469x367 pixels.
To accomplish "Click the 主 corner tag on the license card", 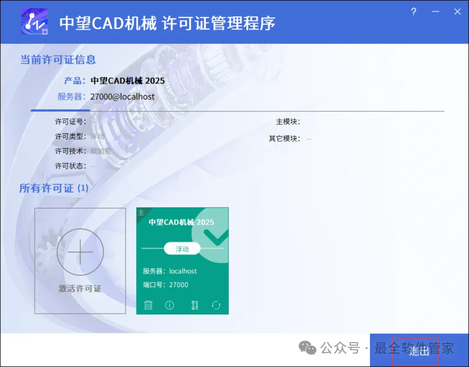I will pos(141,213).
